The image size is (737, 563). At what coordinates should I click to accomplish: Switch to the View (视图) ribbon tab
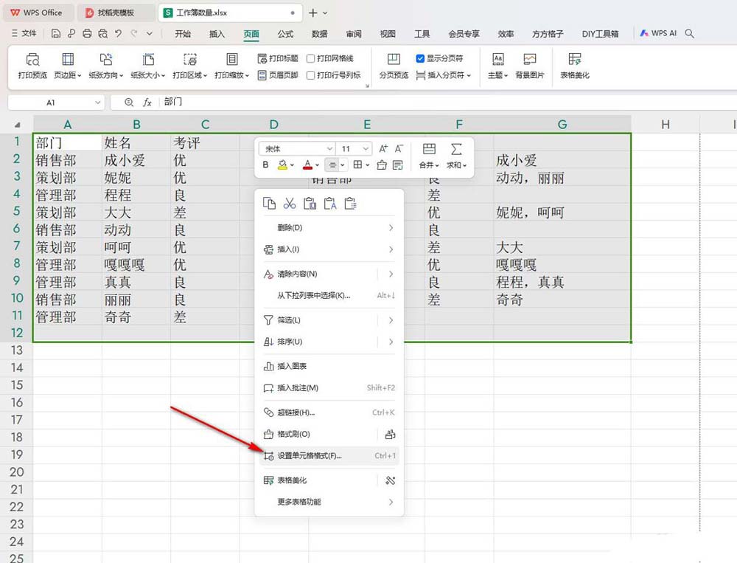point(388,34)
